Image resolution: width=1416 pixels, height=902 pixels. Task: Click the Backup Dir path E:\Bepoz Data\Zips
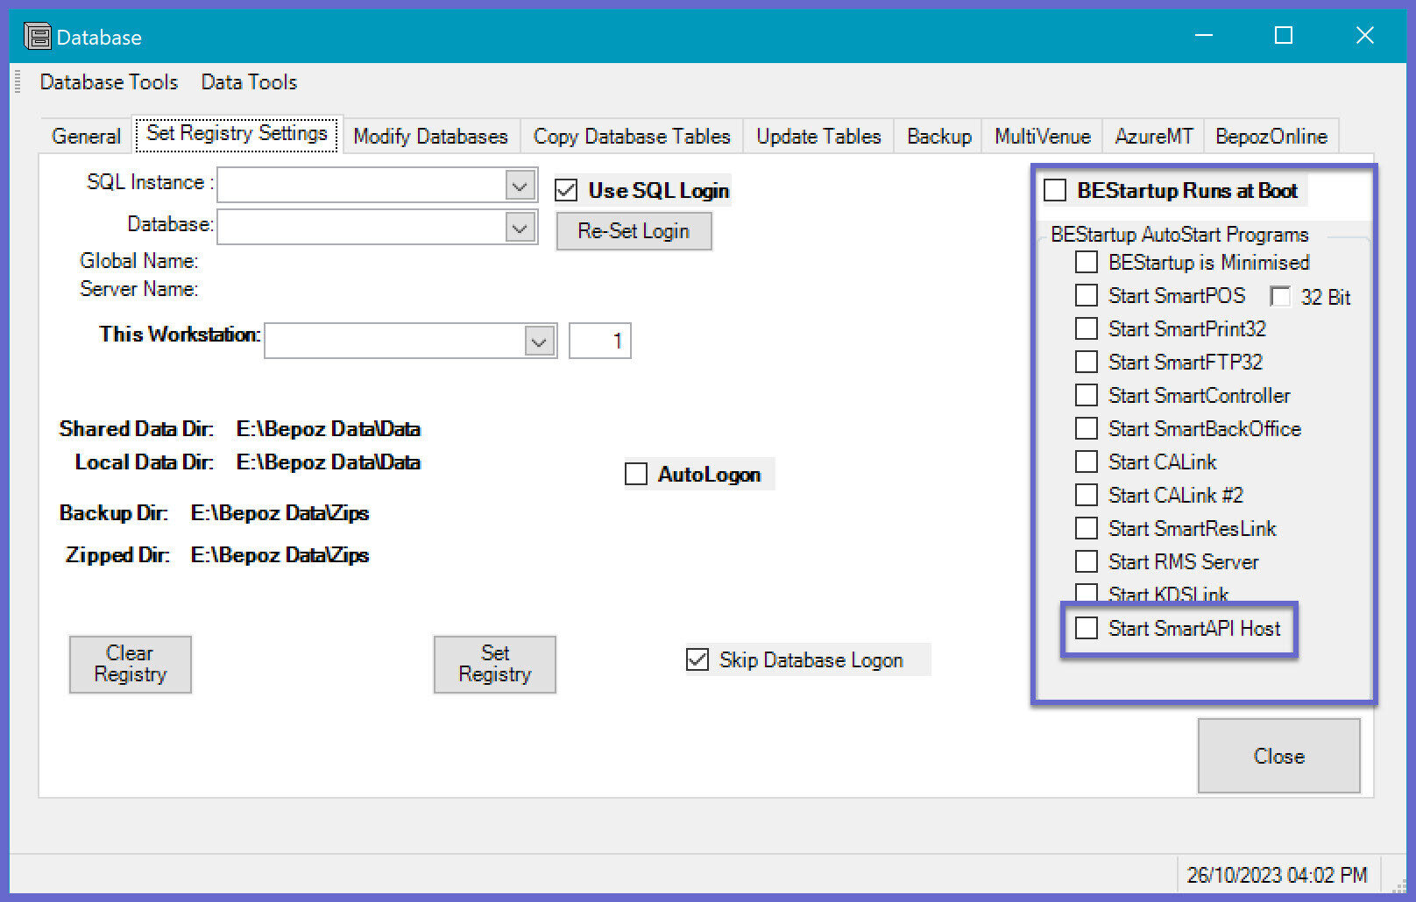click(280, 513)
